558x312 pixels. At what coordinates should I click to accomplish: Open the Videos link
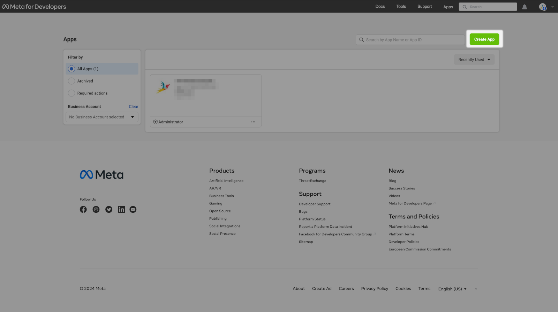click(x=394, y=196)
